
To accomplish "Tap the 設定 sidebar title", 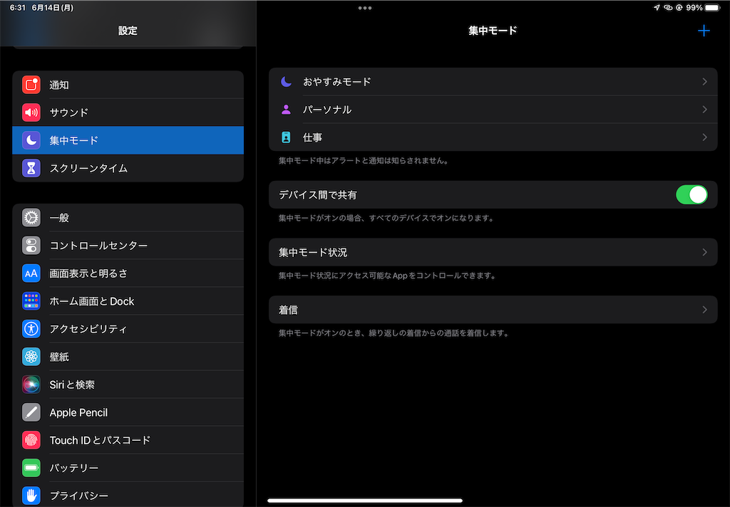I will (128, 31).
